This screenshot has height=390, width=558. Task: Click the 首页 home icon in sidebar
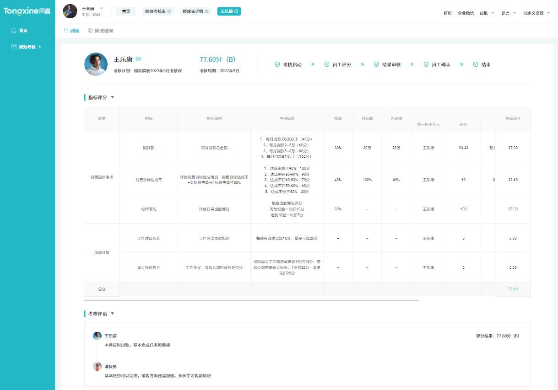(14, 31)
